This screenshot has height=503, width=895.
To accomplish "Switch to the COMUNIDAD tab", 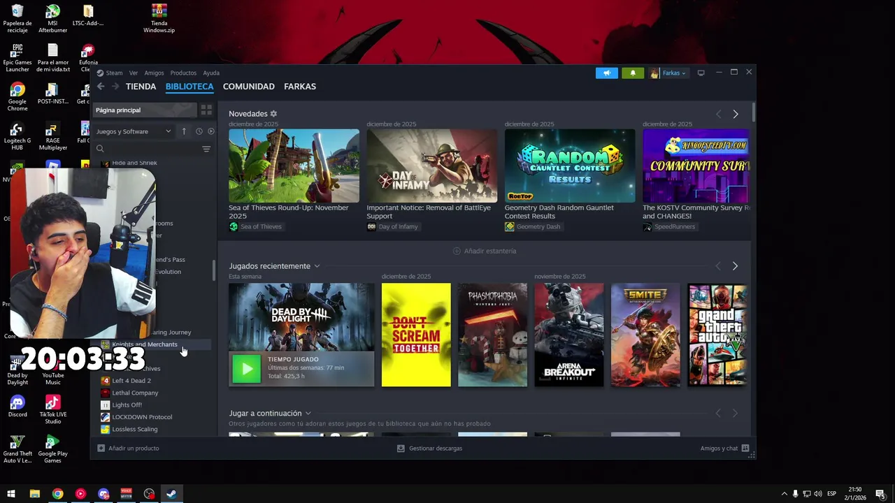I will pos(248,87).
